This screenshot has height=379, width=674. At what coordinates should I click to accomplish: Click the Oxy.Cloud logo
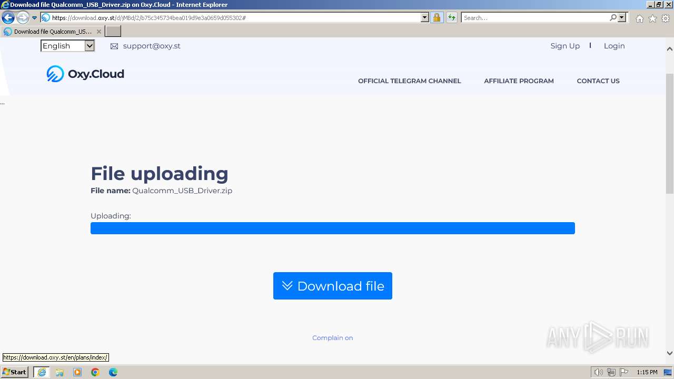(x=85, y=74)
